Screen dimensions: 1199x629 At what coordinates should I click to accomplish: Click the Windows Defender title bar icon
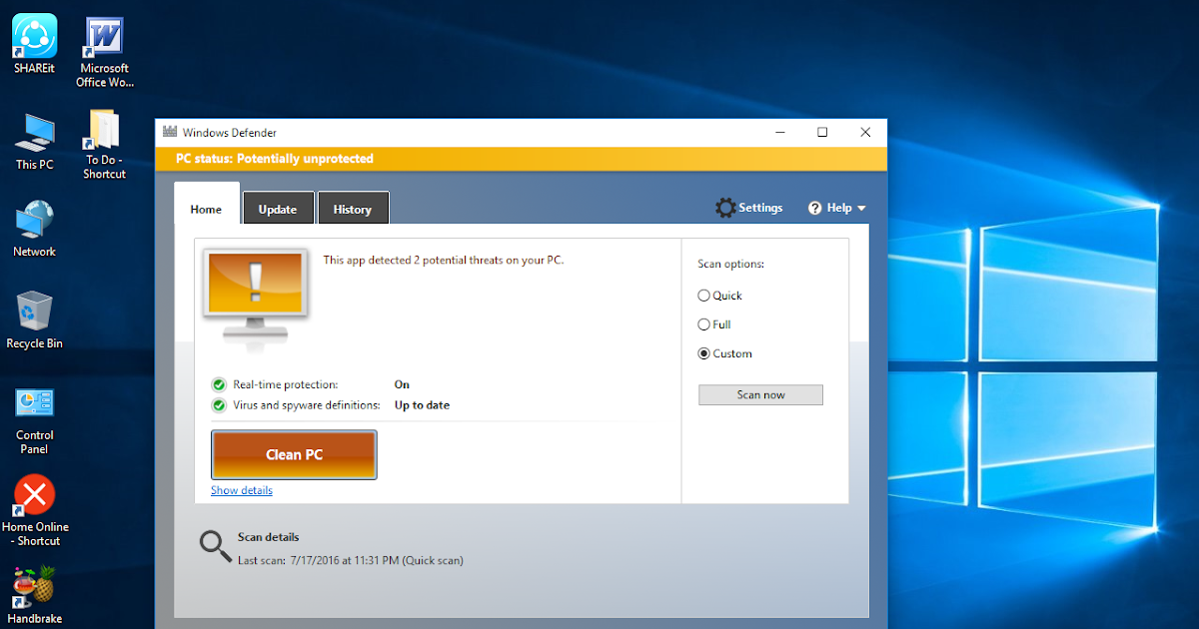click(x=170, y=132)
